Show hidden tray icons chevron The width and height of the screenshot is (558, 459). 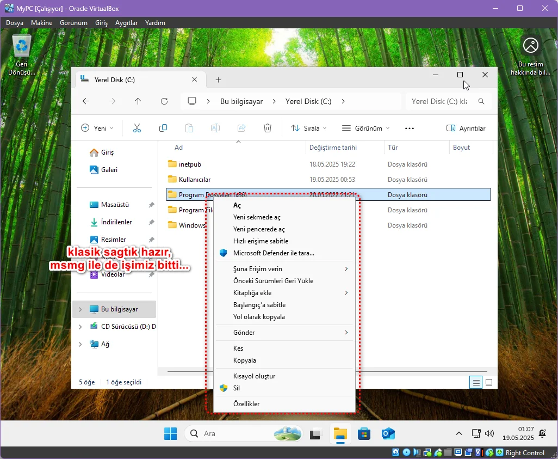[459, 433]
